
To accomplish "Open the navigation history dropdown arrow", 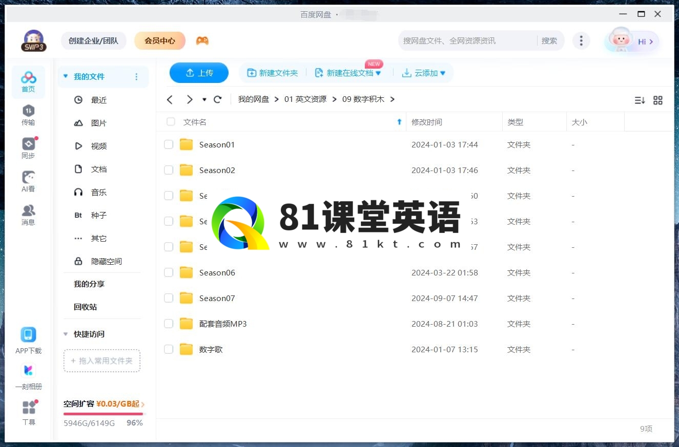I will pyautogui.click(x=204, y=99).
